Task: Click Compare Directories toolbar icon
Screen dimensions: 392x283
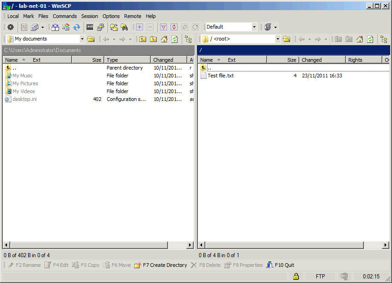Action: click(55, 27)
